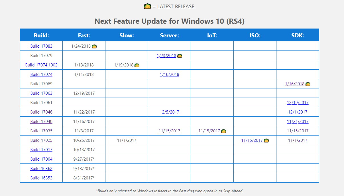Screen dimensions: 344x196
Task: Open Server 11/15/2017 link for Build 17035
Action: 169,131
